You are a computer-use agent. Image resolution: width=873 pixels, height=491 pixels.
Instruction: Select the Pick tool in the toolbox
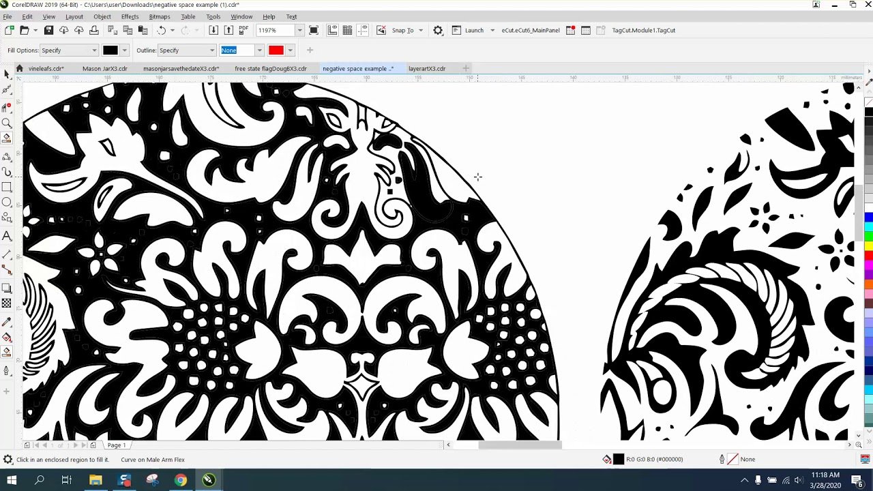pyautogui.click(x=7, y=74)
